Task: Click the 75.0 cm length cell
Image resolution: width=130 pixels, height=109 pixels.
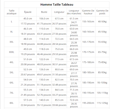Action: [59, 49]
